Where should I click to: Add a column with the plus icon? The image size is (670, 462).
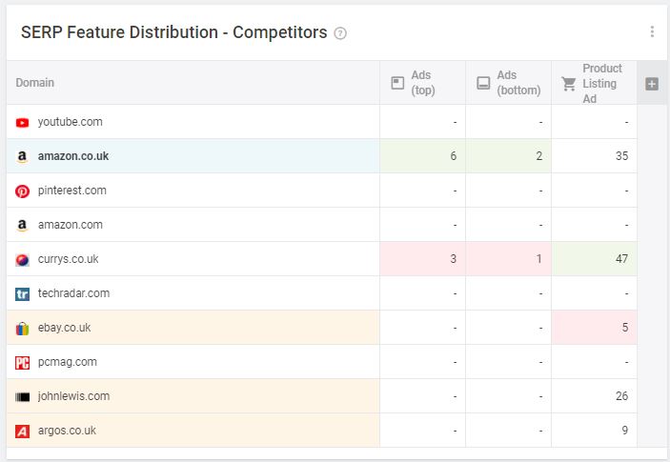click(652, 84)
